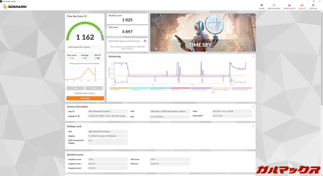Click the Time Spy banner image

[x=203, y=32]
